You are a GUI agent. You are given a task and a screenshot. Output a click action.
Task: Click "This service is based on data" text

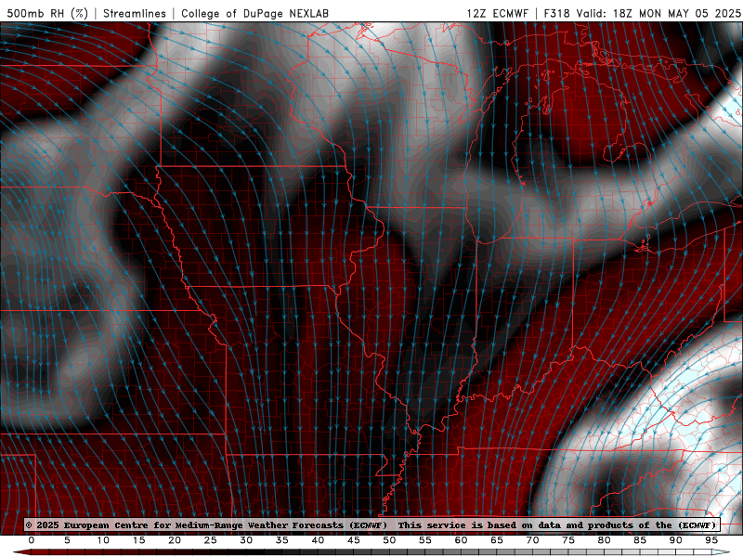click(x=479, y=525)
